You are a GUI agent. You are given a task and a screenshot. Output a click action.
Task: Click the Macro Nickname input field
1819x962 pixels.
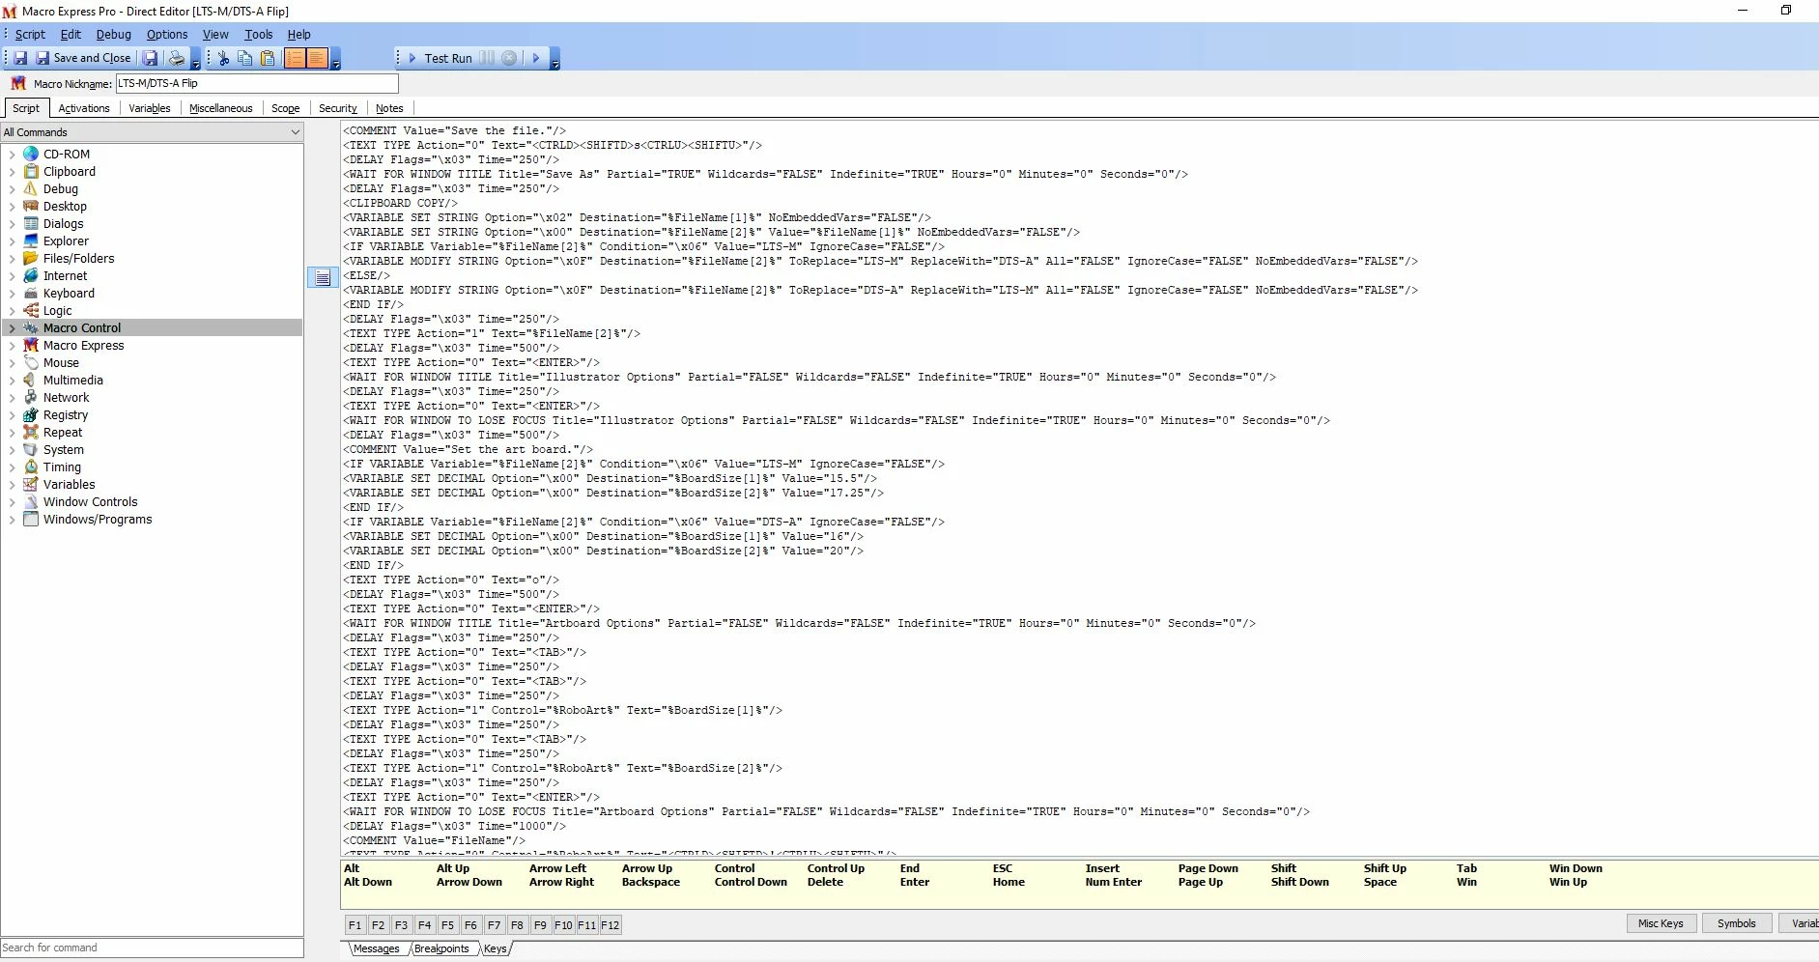(x=257, y=84)
